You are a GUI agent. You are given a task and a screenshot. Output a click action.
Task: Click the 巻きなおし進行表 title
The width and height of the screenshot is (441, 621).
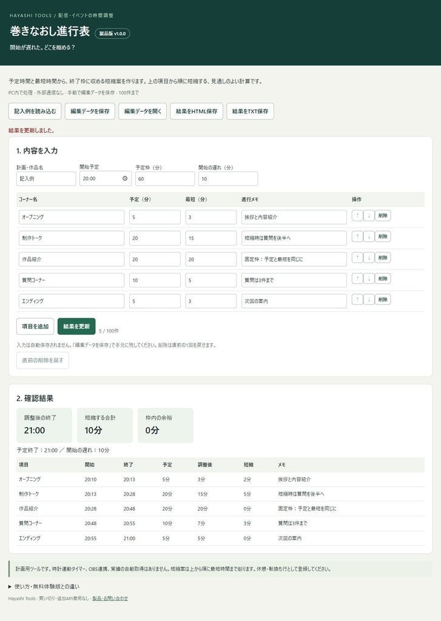50,32
